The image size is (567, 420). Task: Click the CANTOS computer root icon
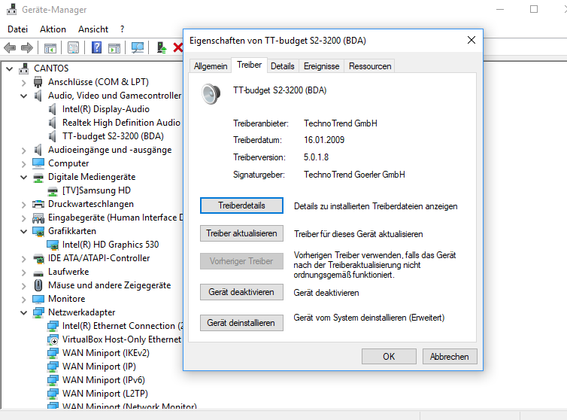pyautogui.click(x=24, y=68)
